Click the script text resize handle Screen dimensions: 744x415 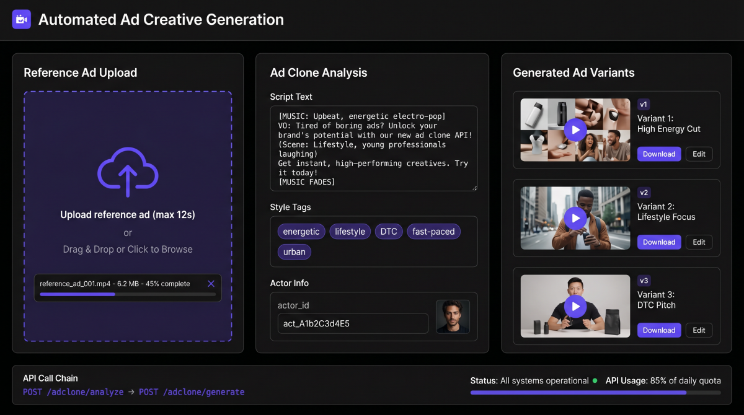pos(475,188)
